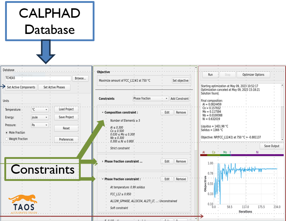The image size is (286, 221).
Task: Click the TCHEA5 database input field
Action: 38,78
